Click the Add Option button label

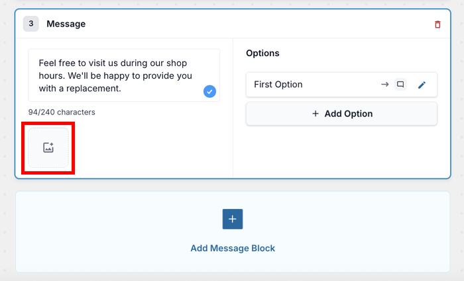pyautogui.click(x=348, y=114)
